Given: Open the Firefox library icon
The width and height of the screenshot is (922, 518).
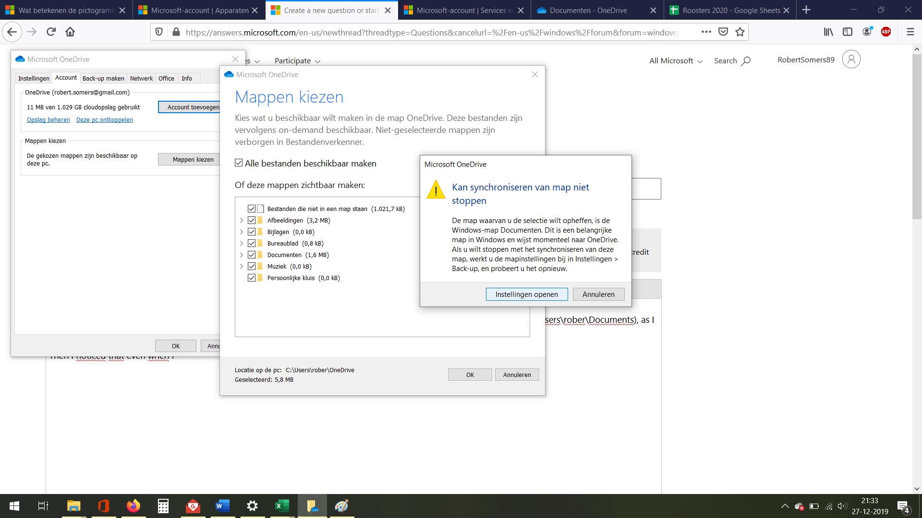Looking at the screenshot, I should (x=828, y=32).
